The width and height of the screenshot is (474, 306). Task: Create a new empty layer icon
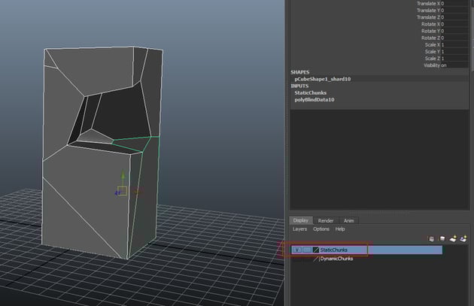[x=452, y=239]
